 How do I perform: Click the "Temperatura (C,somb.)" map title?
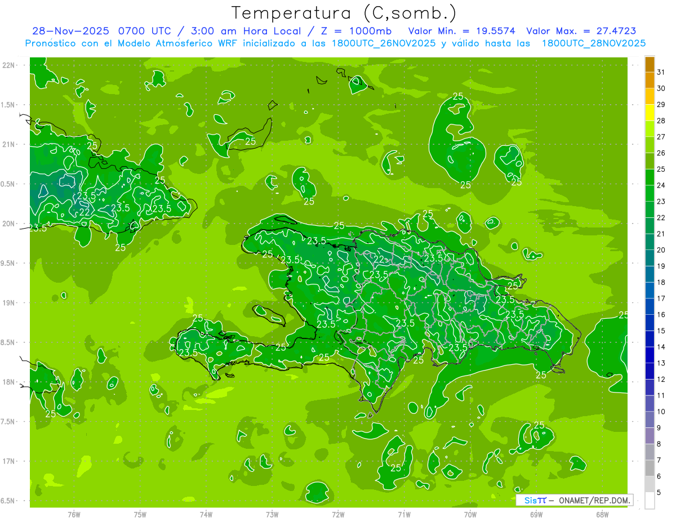coord(344,14)
